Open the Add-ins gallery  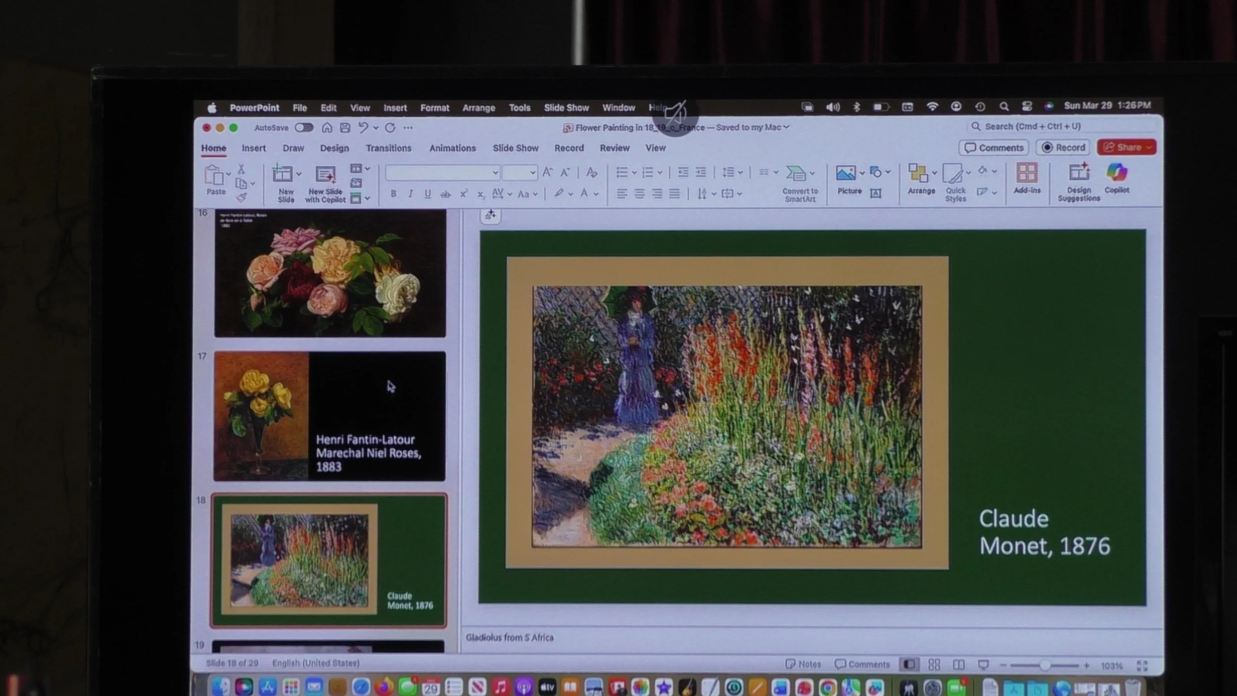click(x=1027, y=173)
